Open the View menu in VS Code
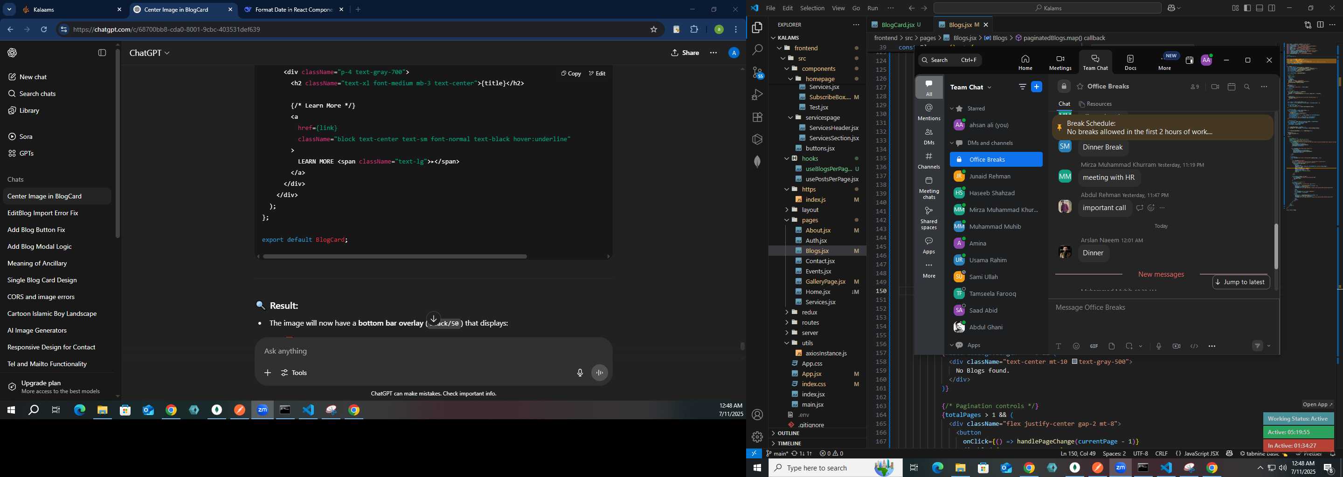 click(x=838, y=8)
